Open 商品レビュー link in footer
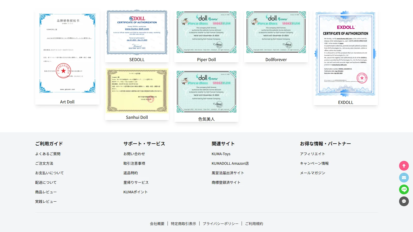The height and width of the screenshot is (232, 413). 46,192
